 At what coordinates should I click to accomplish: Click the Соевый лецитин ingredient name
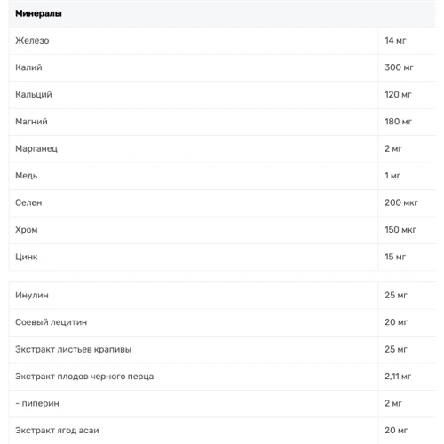pyautogui.click(x=52, y=322)
